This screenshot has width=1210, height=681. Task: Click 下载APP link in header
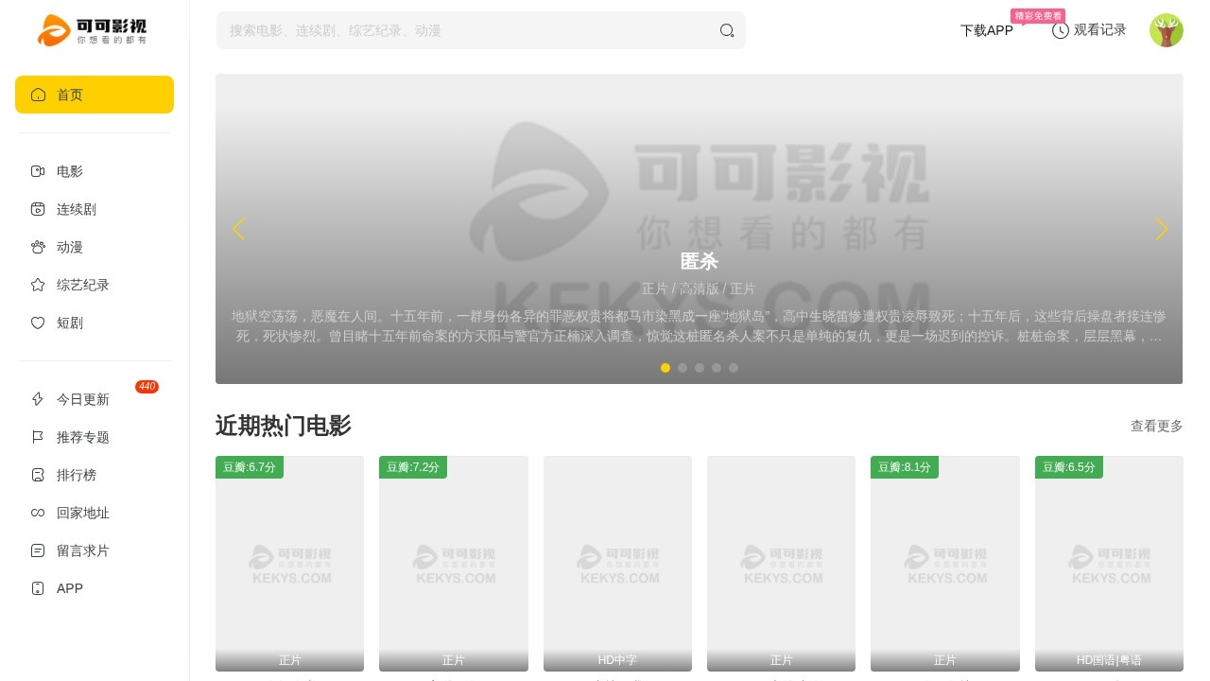click(x=986, y=30)
